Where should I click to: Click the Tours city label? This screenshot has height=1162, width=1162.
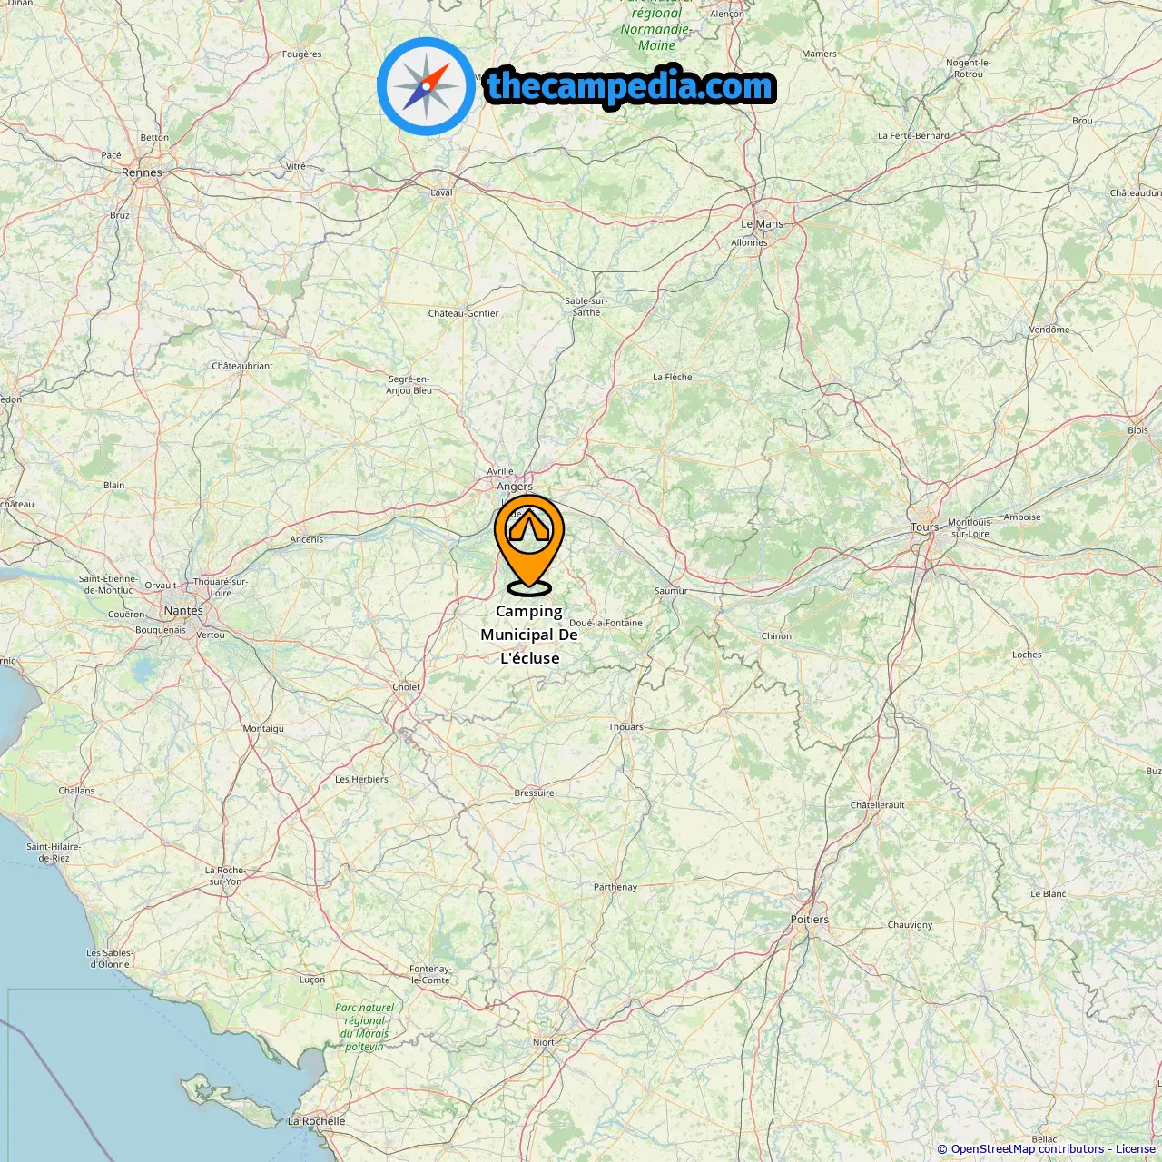click(x=925, y=527)
